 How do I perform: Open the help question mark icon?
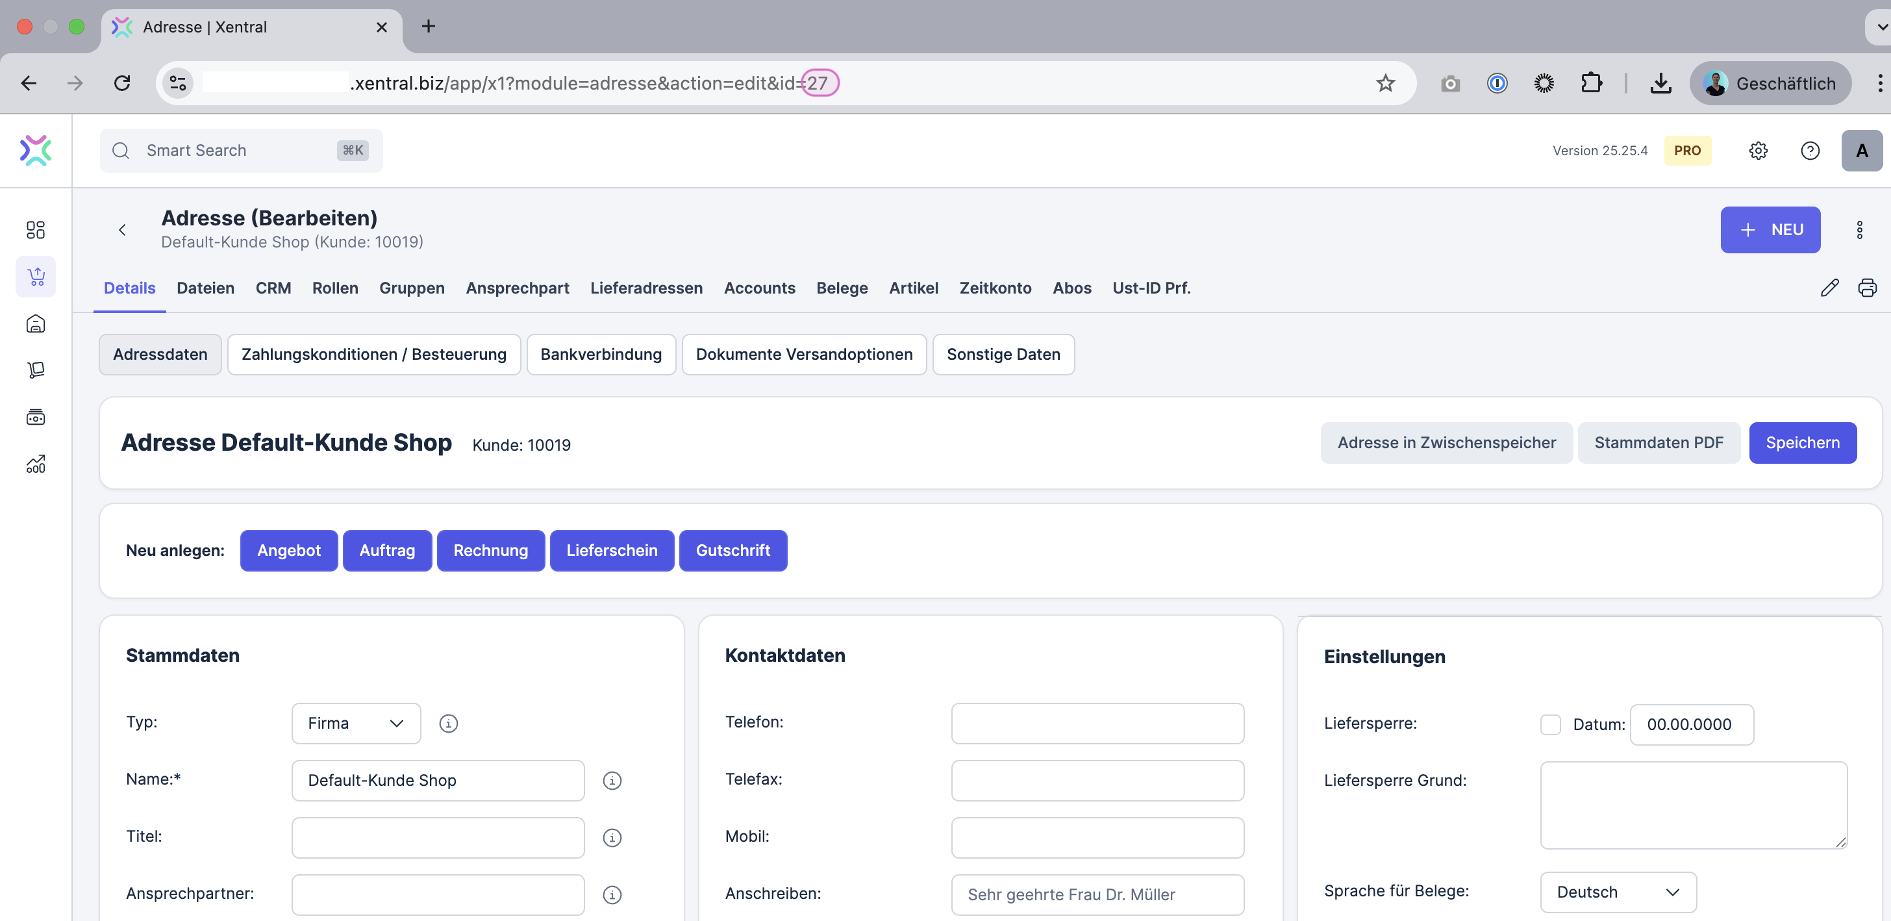click(x=1810, y=150)
